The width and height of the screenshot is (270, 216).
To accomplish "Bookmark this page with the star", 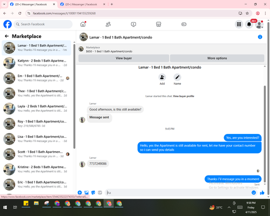I will pyautogui.click(x=247, y=13).
